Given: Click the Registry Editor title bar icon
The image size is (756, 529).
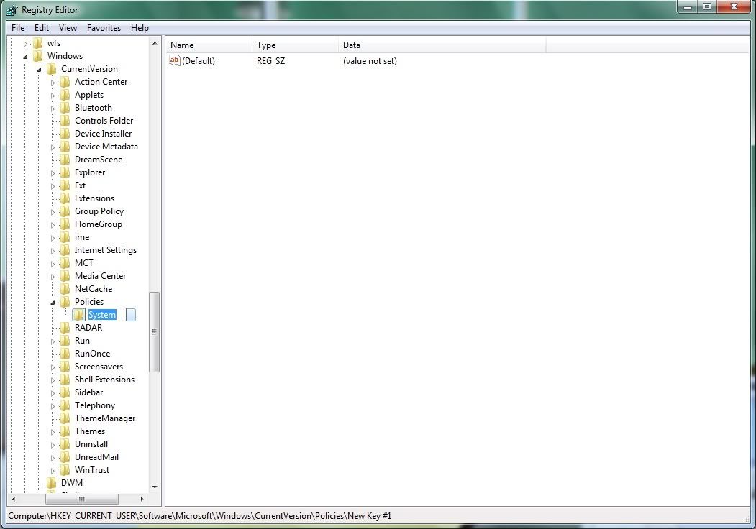Looking at the screenshot, I should [x=12, y=9].
